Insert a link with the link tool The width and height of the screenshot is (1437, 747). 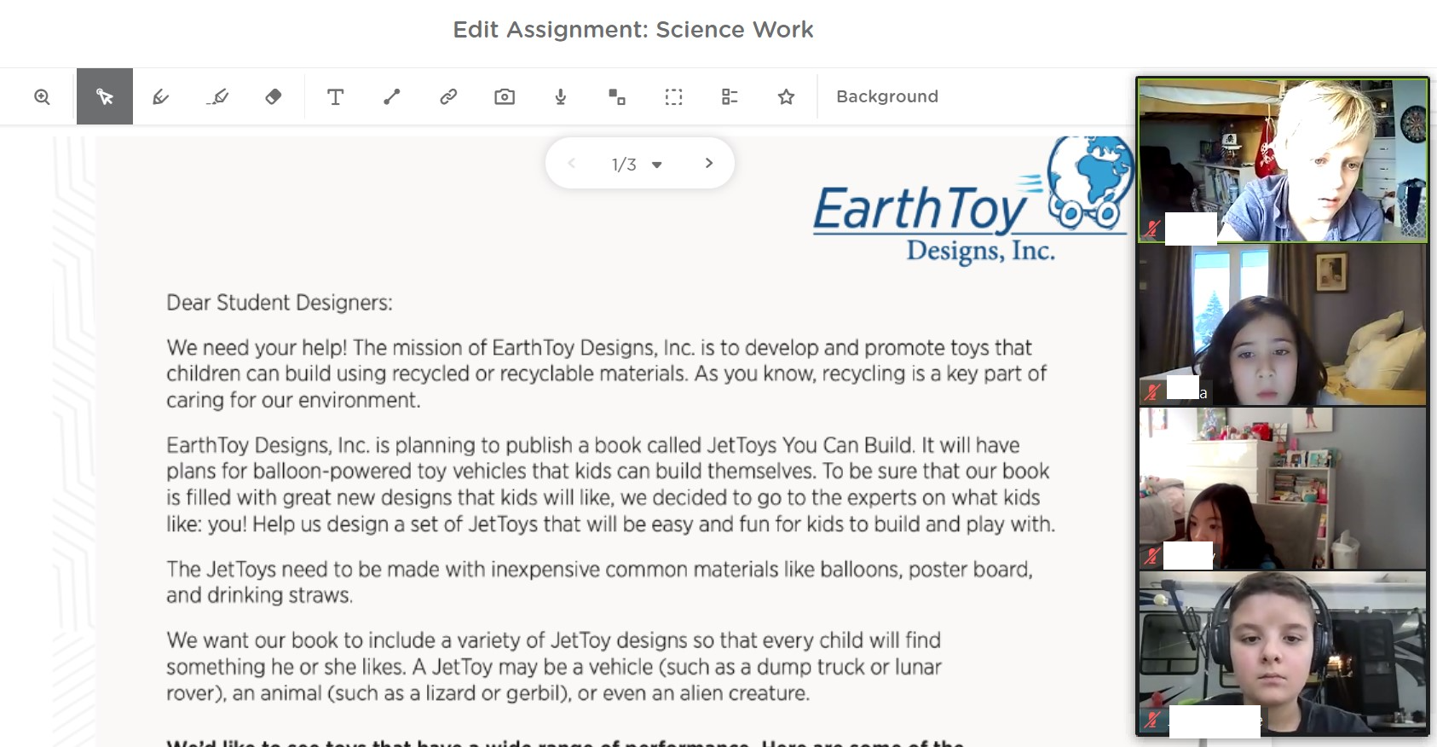click(x=448, y=97)
